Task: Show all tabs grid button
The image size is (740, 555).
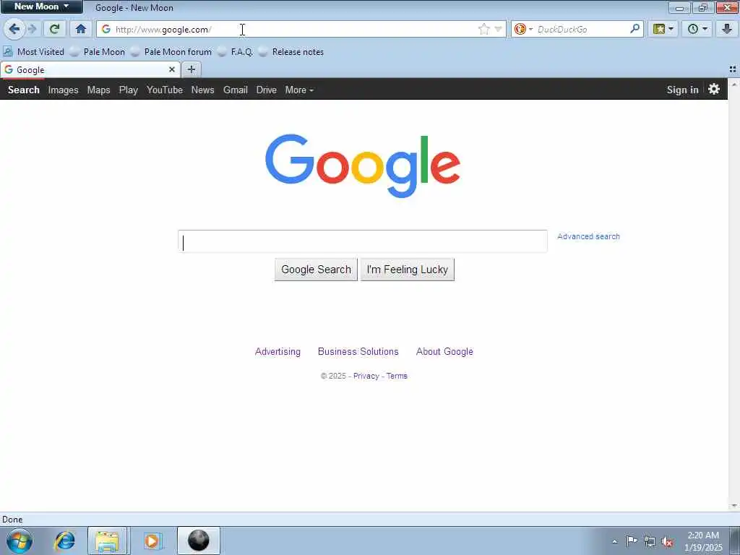Action: tap(733, 69)
